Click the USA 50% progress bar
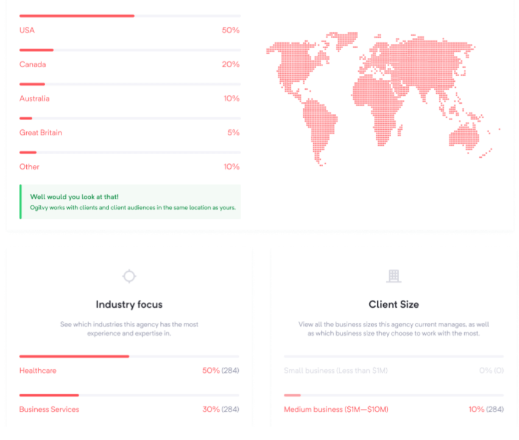 pos(130,16)
